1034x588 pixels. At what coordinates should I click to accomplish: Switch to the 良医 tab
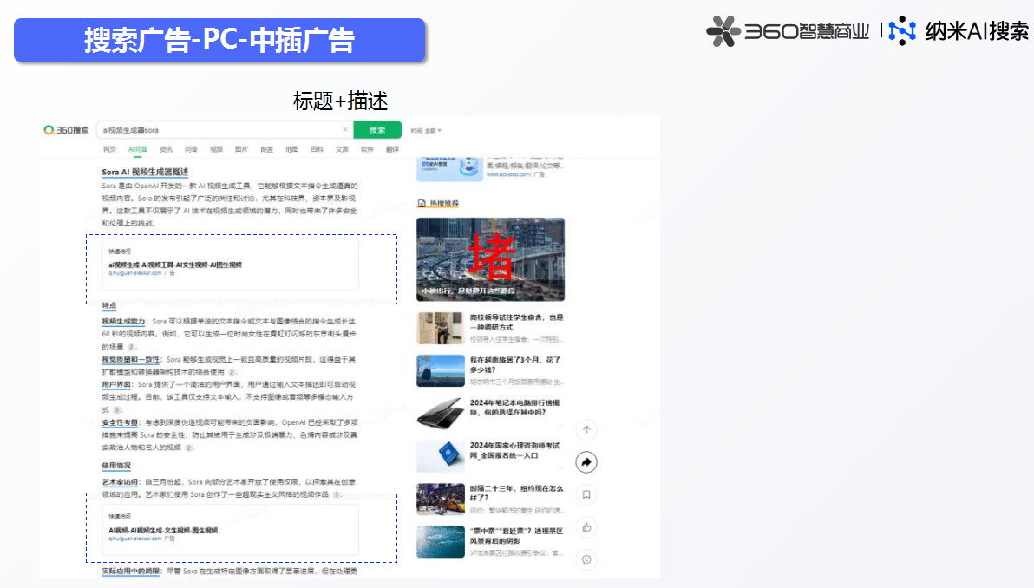click(x=266, y=150)
